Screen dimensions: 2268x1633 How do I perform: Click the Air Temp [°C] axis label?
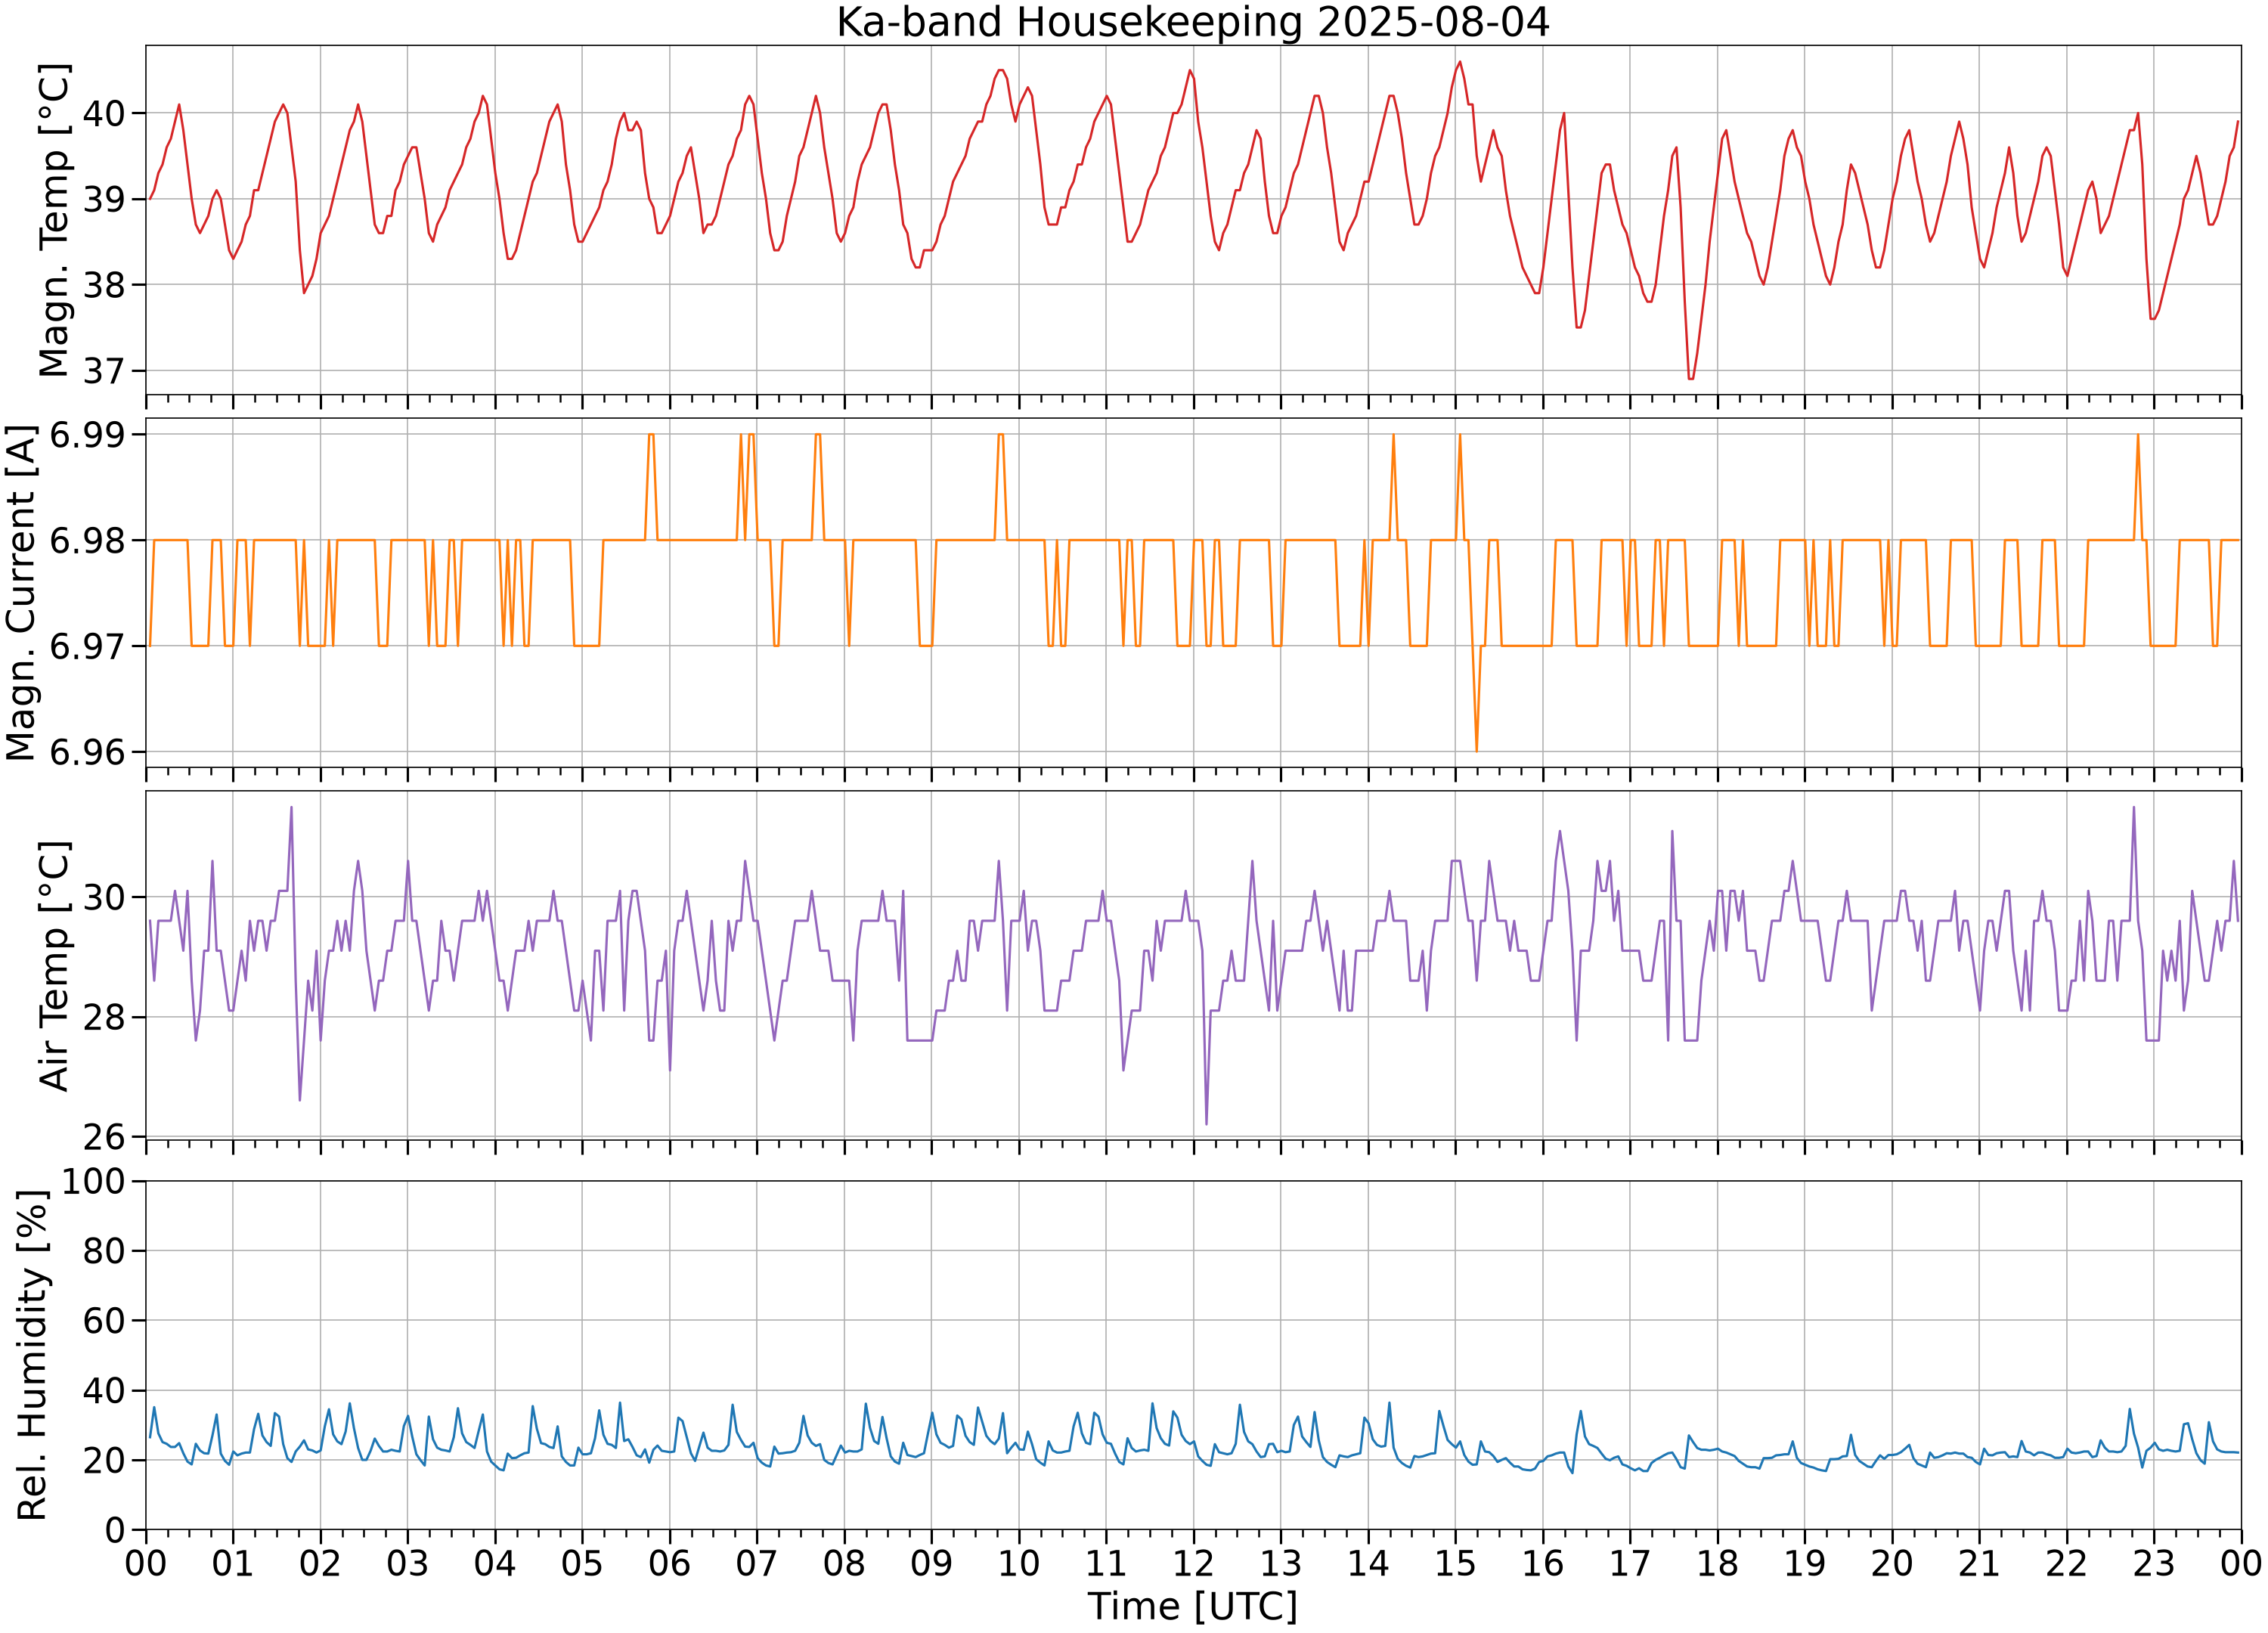[54, 965]
